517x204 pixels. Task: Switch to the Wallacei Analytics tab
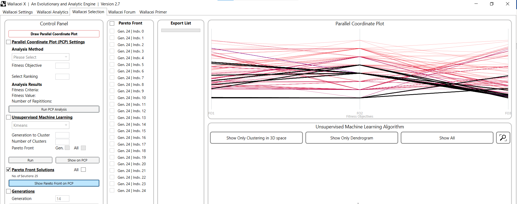[52, 12]
